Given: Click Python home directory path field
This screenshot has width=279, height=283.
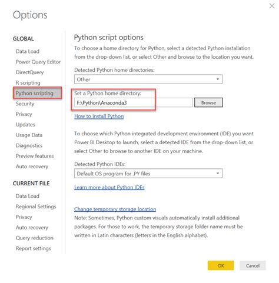Looking at the screenshot, I should (x=134, y=103).
